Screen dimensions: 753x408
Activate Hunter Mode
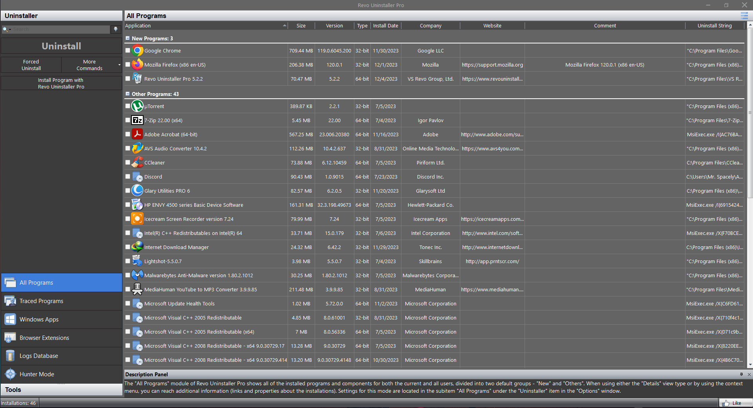pyautogui.click(x=62, y=374)
